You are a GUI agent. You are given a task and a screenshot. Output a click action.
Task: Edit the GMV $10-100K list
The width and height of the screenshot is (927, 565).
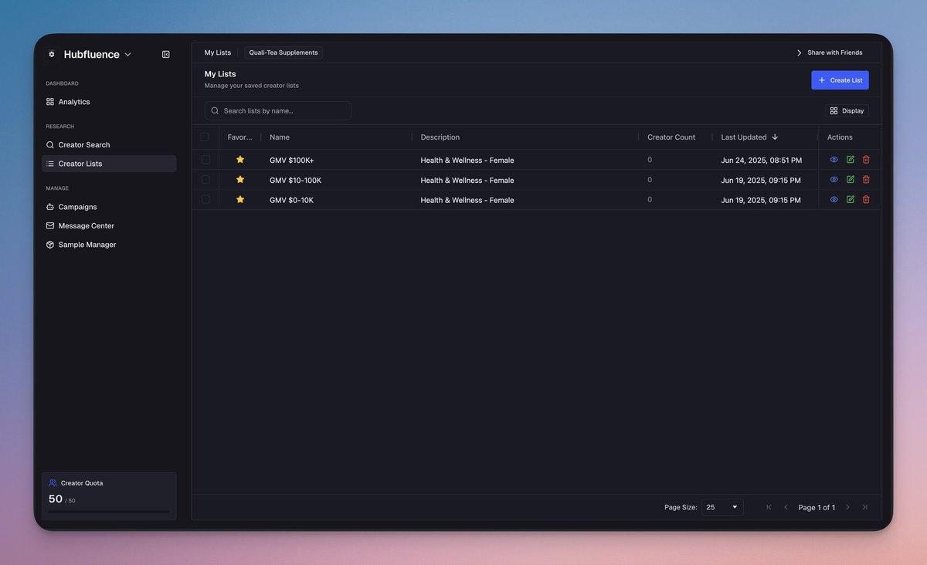851,179
